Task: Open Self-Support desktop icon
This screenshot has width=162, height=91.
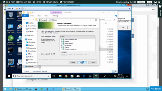Action: [11, 63]
